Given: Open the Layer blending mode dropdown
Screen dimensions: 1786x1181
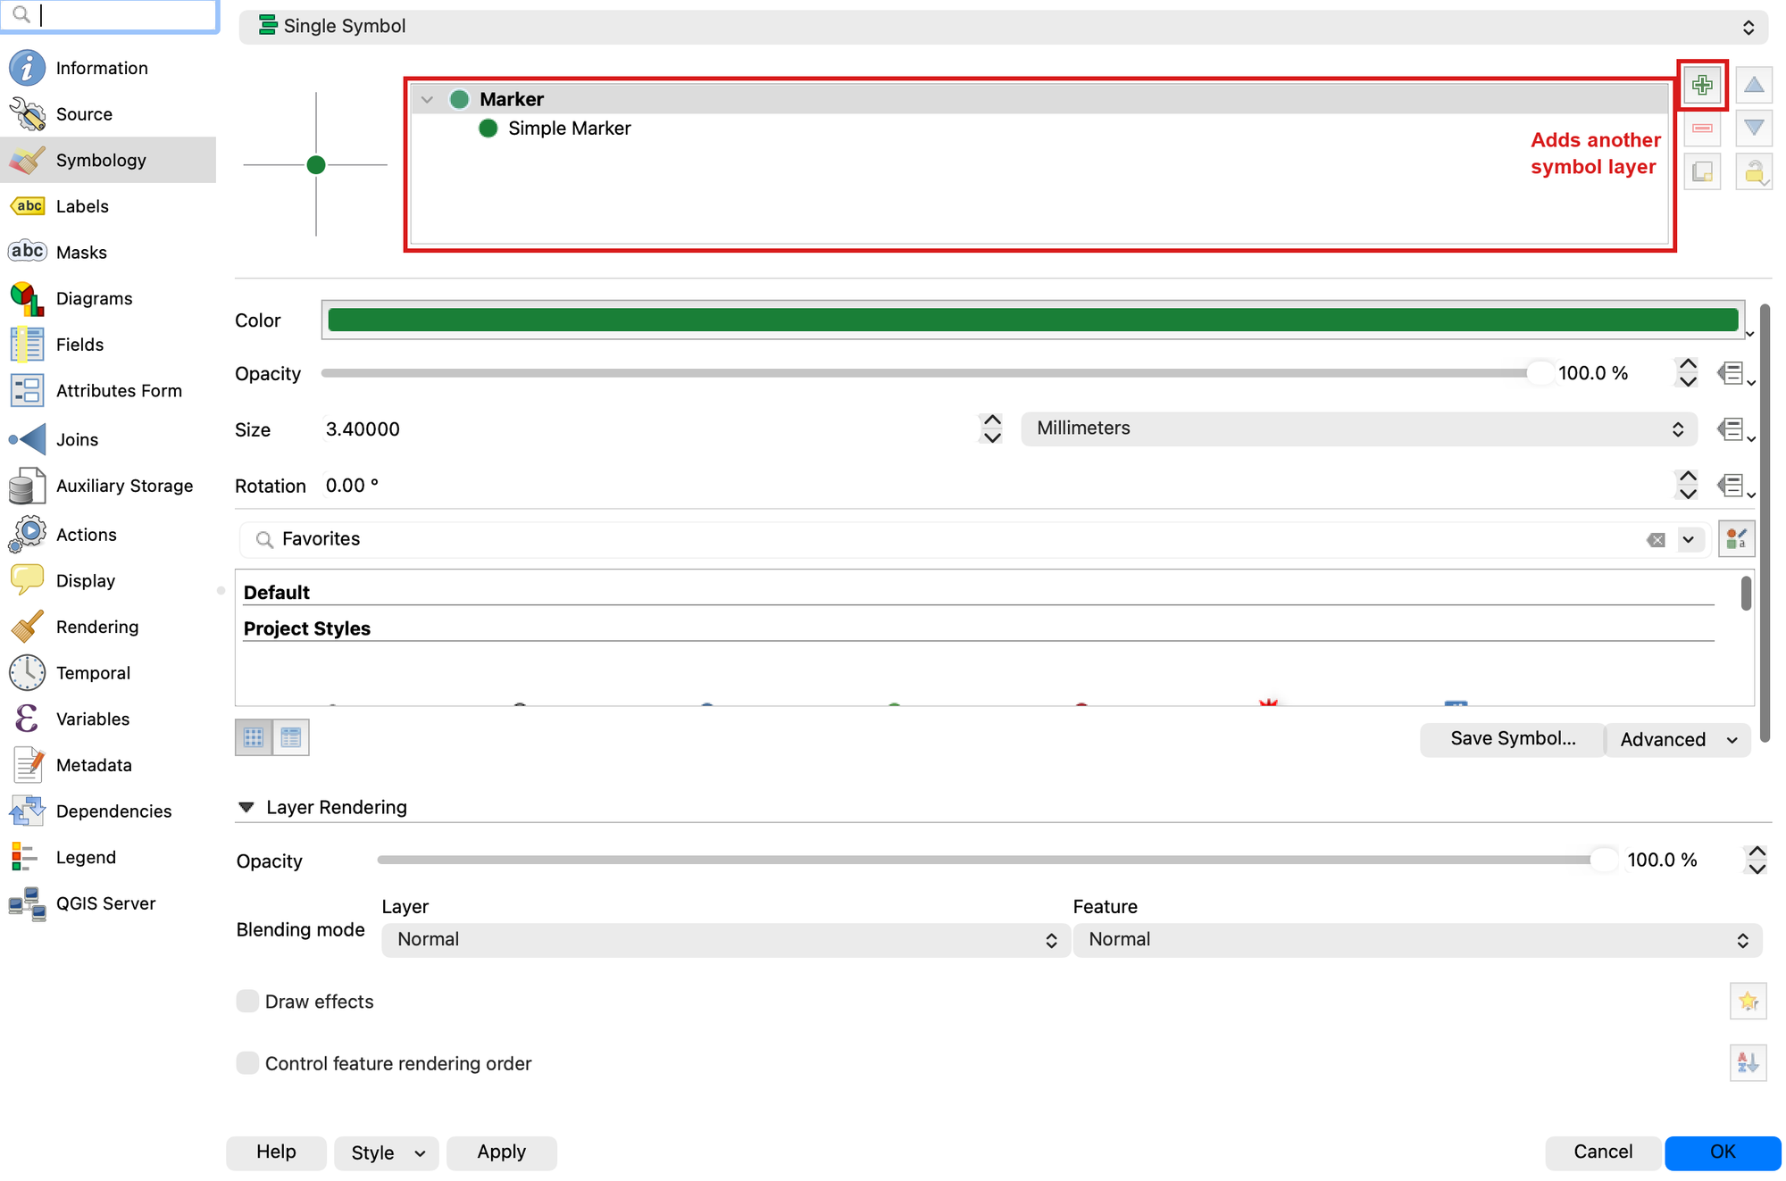Looking at the screenshot, I should point(725,940).
